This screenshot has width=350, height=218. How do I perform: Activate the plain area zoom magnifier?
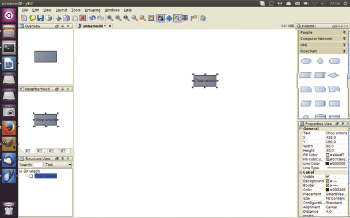point(135,18)
